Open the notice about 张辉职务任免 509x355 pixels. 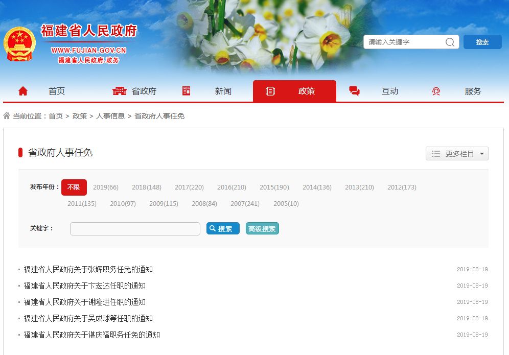point(88,269)
